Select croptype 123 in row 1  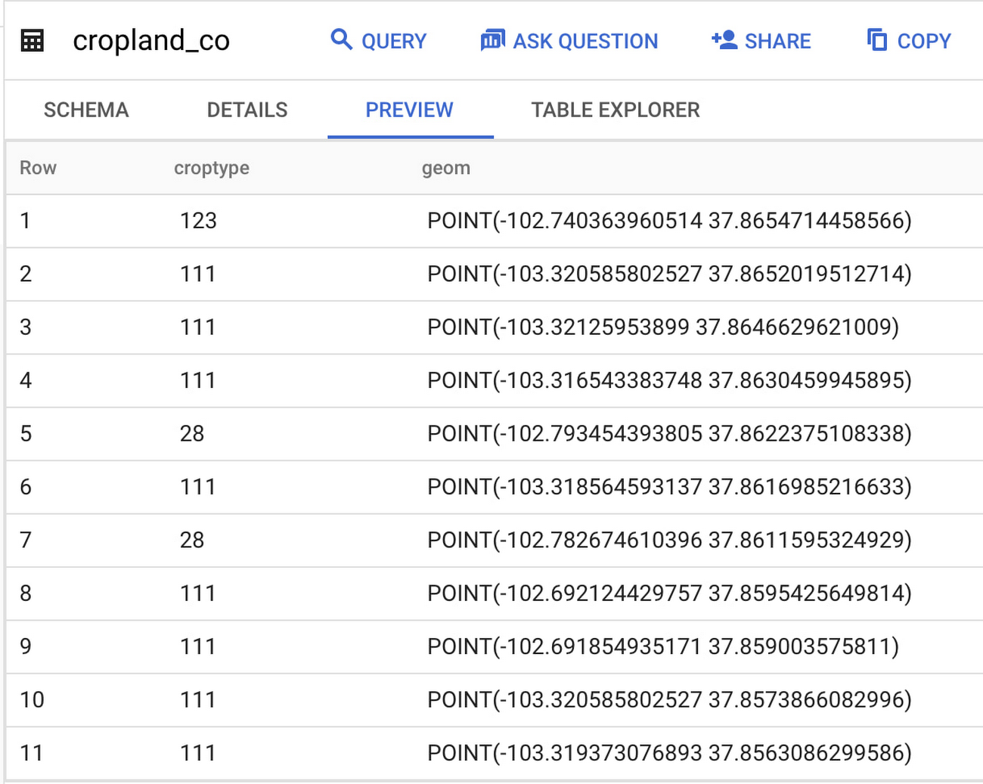pos(198,221)
